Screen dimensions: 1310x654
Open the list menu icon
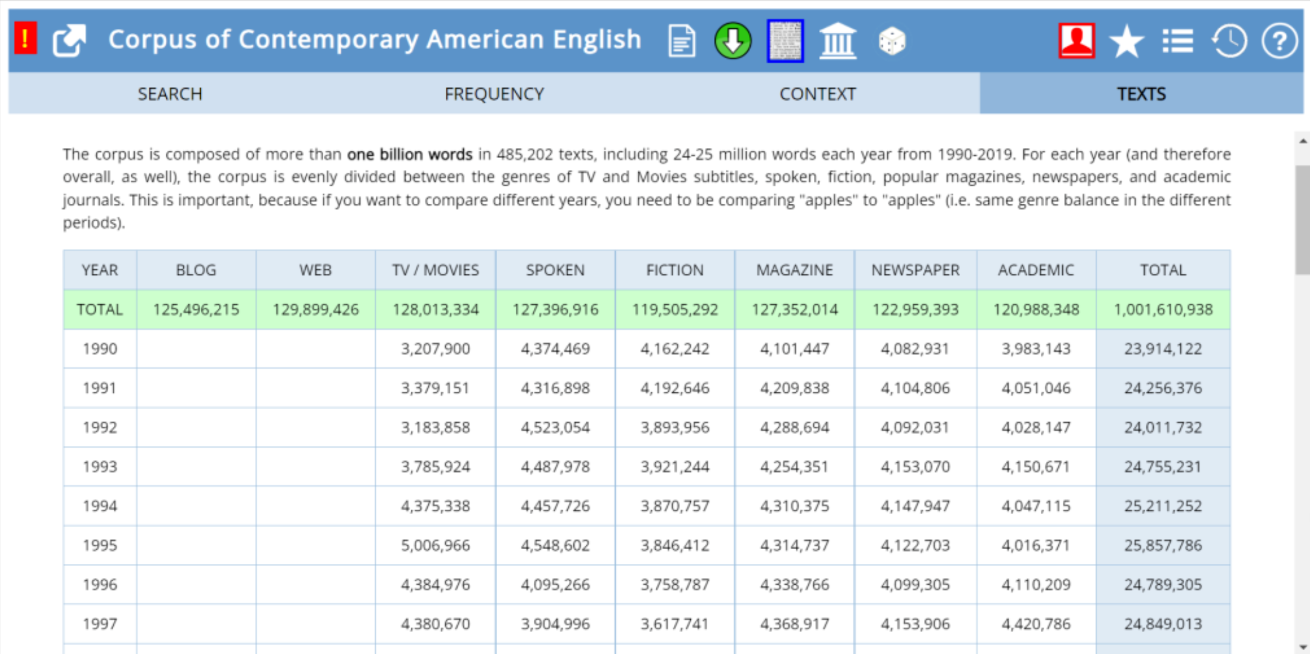[1178, 41]
